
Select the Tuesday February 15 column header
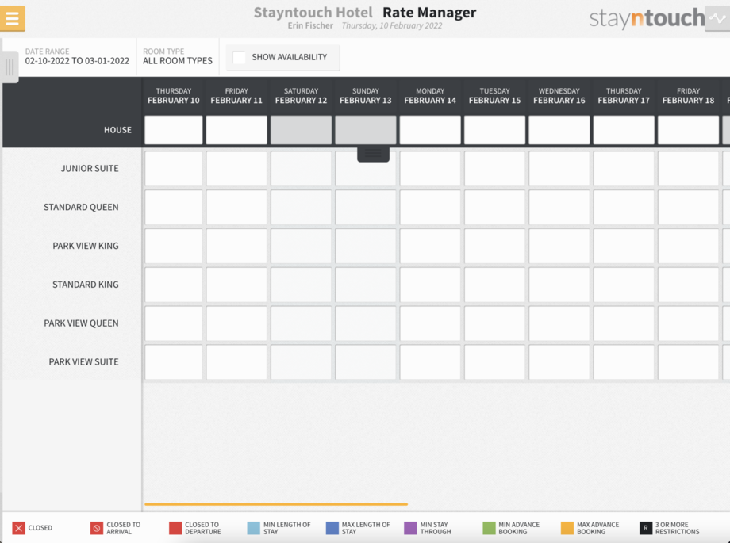pos(494,96)
